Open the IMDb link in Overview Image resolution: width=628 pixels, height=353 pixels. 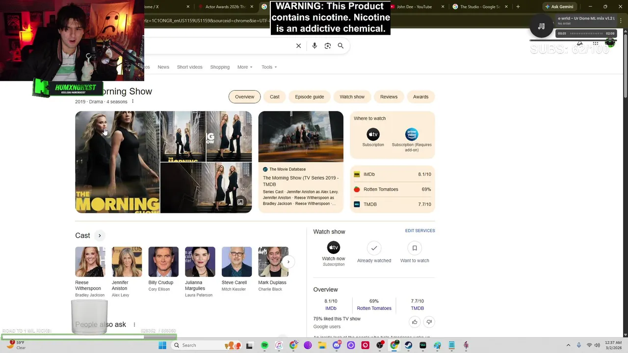coord(331,308)
